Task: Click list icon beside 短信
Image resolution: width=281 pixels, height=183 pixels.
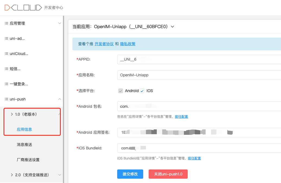Action: click(x=6, y=69)
